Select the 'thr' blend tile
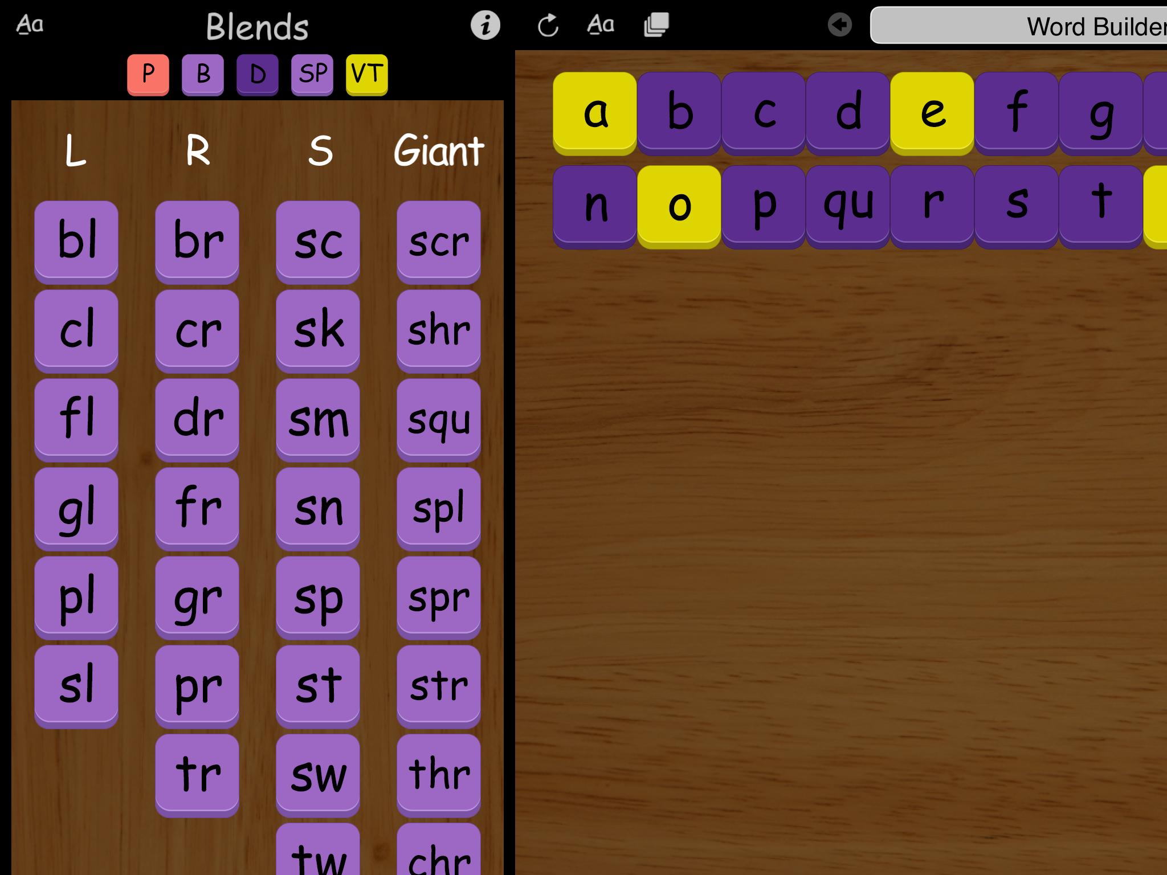The height and width of the screenshot is (875, 1167). [x=439, y=774]
